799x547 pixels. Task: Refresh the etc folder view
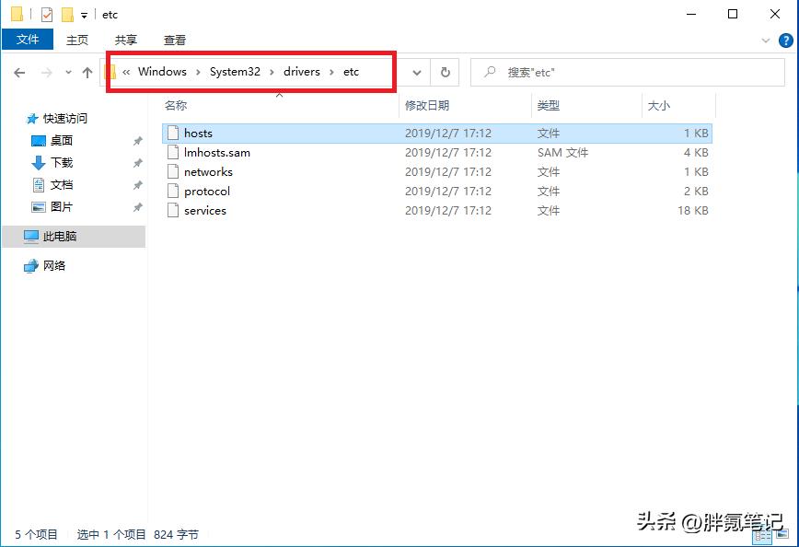tap(445, 72)
